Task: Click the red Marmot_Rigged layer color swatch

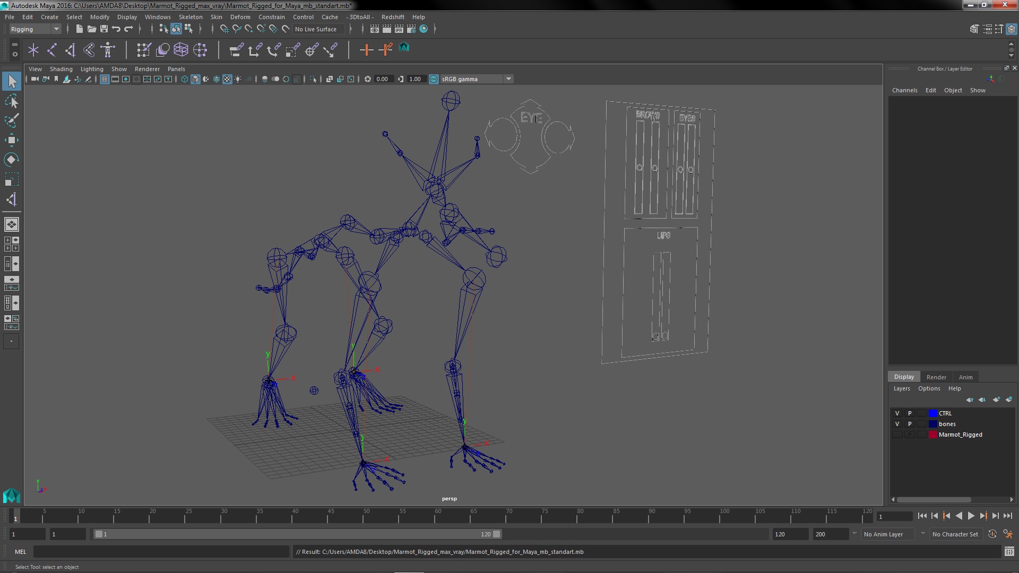Action: [932, 435]
